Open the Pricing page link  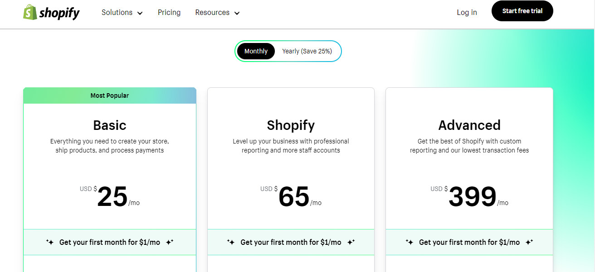tap(169, 13)
